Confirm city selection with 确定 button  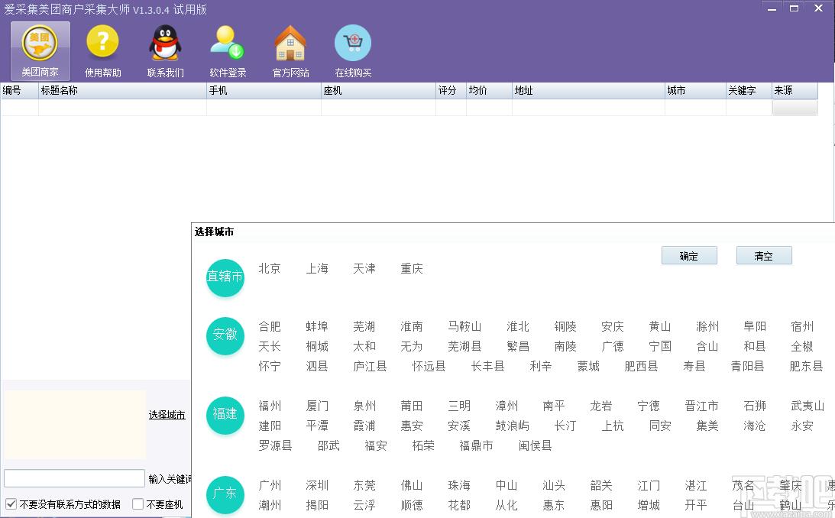(689, 255)
